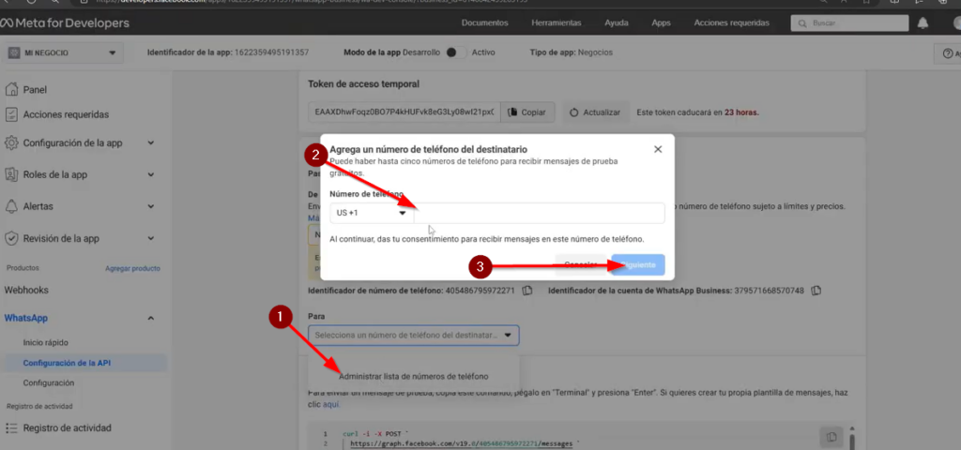
Task: Toggle app mode from Desarrollo to Activo
Action: [456, 52]
